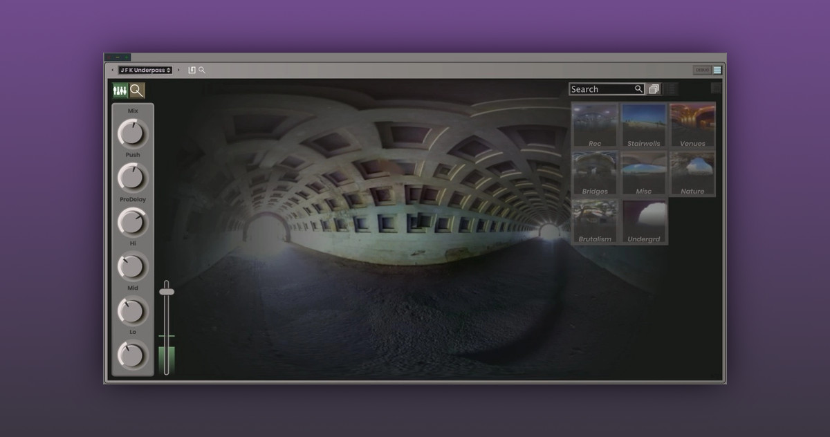Image resolution: width=830 pixels, height=437 pixels.
Task: Open the JFK Underpass preset dropdown
Action: 145,70
